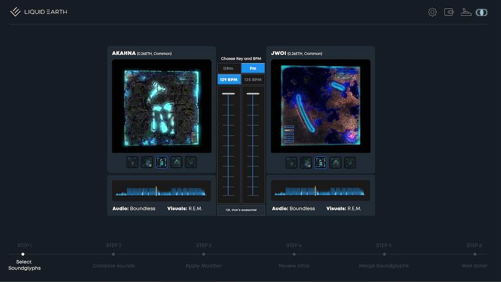This screenshot has height=282, width=501.
Task: Select the 125 BPM option
Action: point(253,80)
